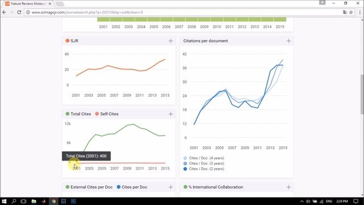This screenshot has height=205, width=364.
Task: Close the Nature Reviews Molecular tab
Action: click(49, 4)
